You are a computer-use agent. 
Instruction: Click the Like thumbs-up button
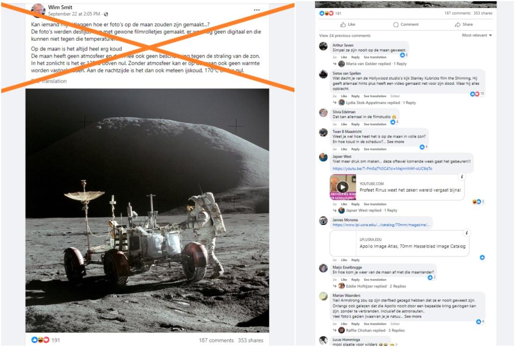click(348, 24)
